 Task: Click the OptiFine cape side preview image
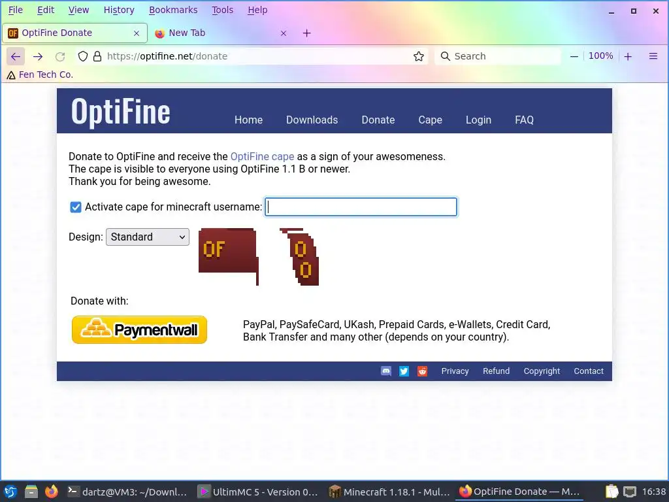(x=299, y=256)
